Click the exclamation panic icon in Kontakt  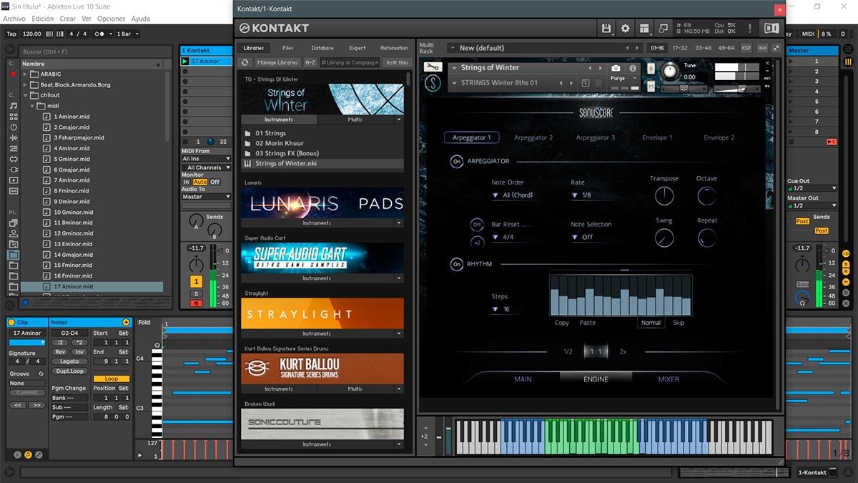[750, 29]
